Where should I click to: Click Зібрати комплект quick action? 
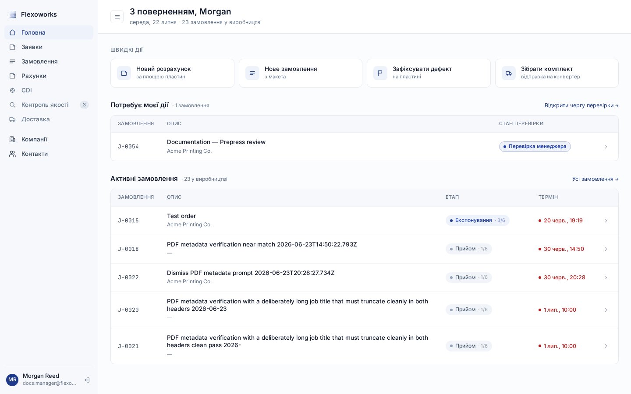coord(557,73)
